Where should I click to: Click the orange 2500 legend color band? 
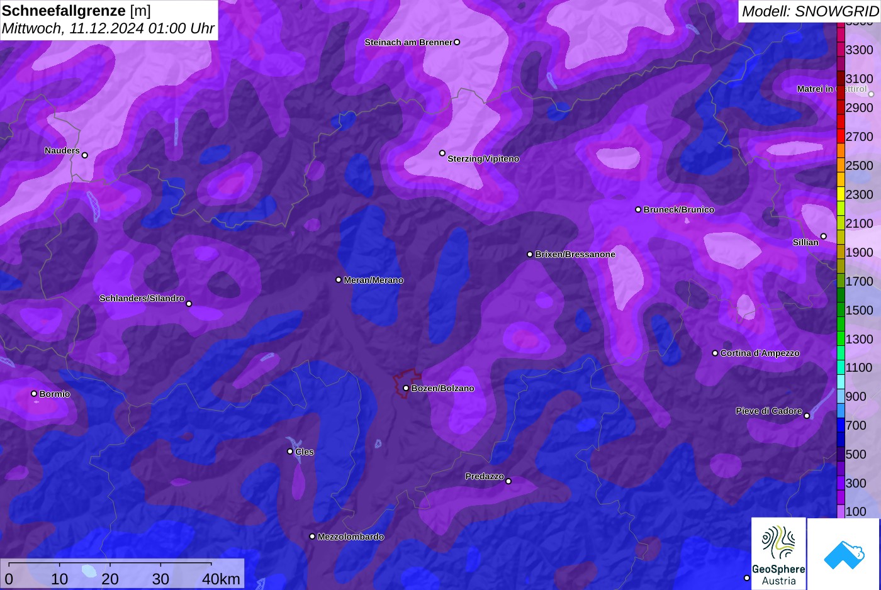pos(841,165)
